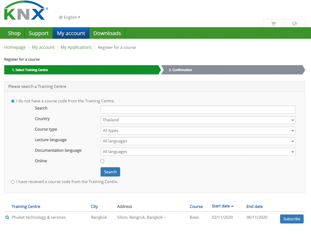
Task: Sort results by End date
Action: pyautogui.click(x=255, y=206)
